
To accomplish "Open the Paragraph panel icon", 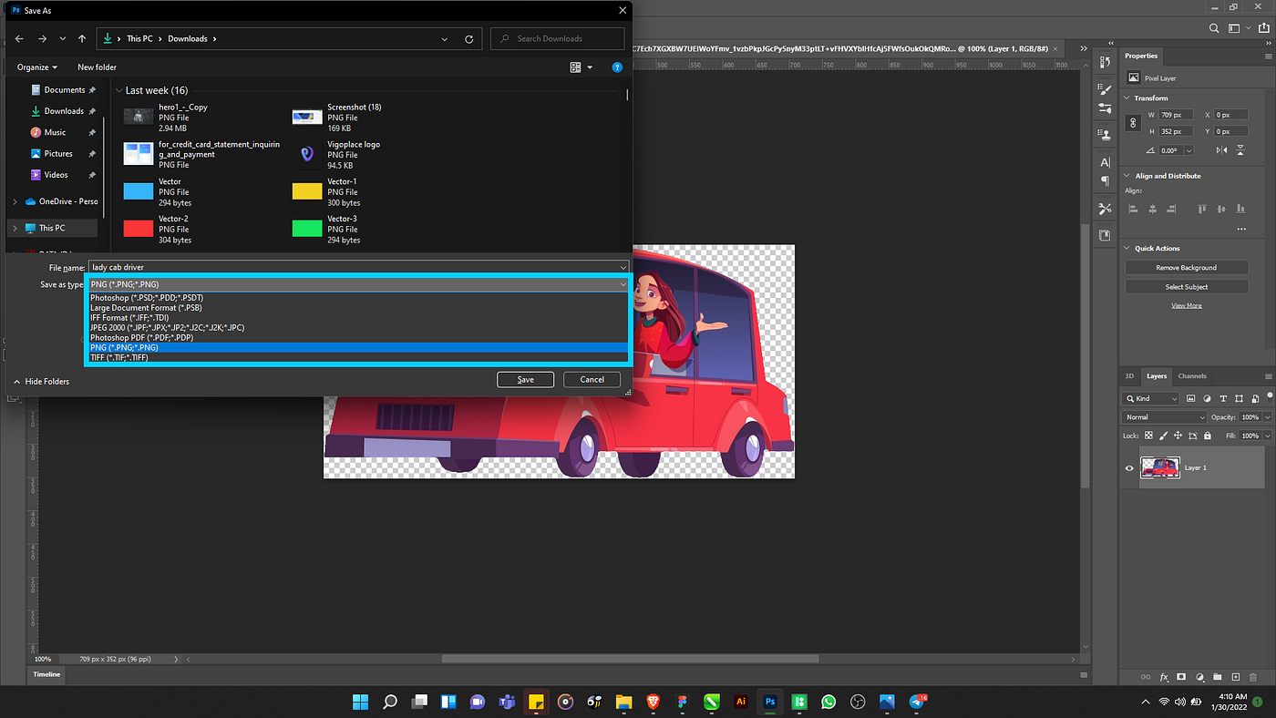I will [x=1105, y=180].
